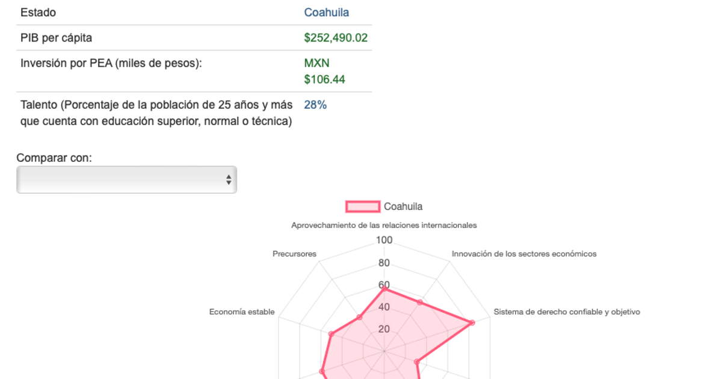Click the 100 tick on the radar scale

[384, 241]
